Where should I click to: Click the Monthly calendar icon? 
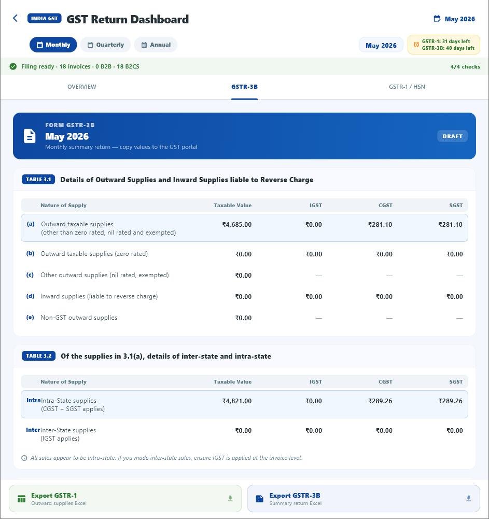point(40,45)
